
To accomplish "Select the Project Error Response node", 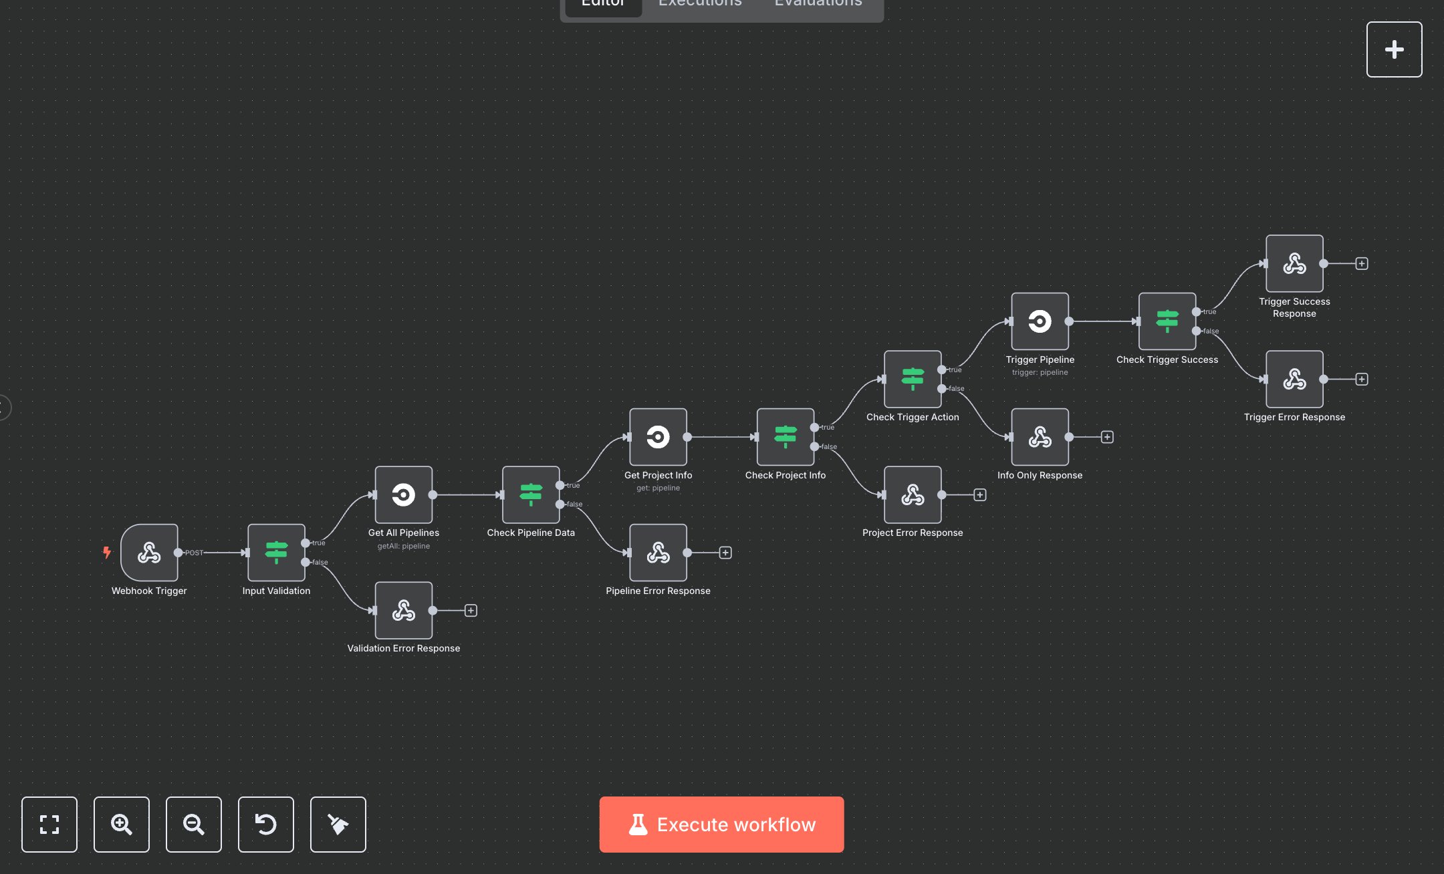I will point(913,495).
